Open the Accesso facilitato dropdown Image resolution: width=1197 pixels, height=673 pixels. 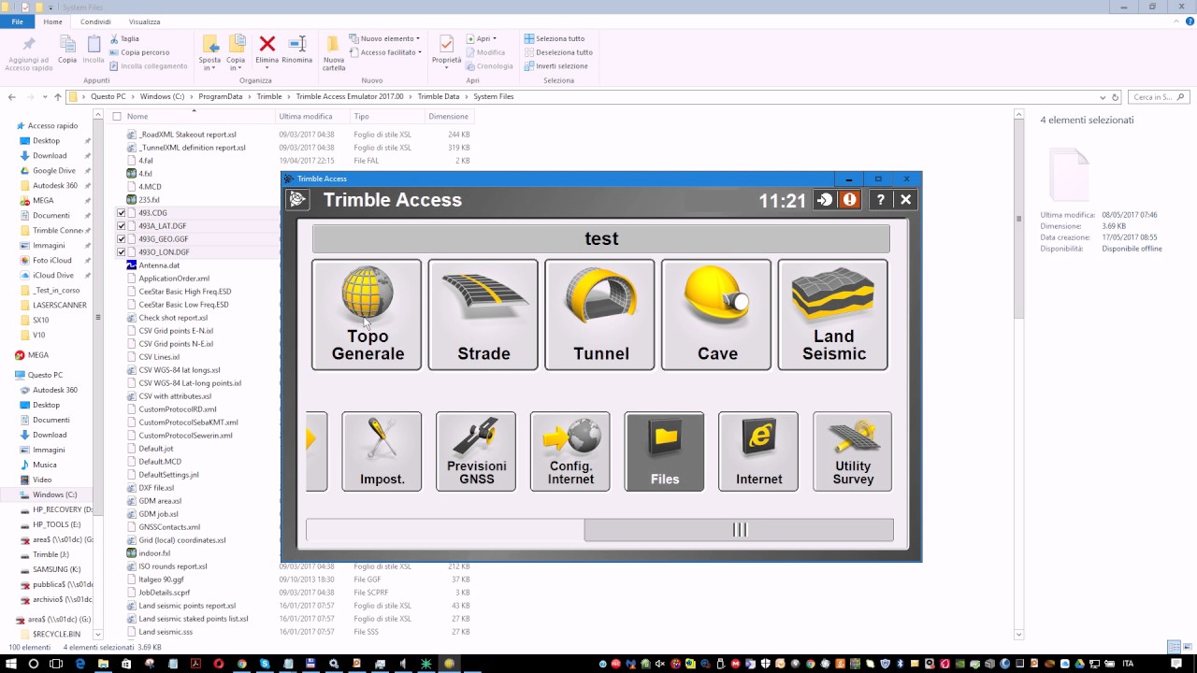(385, 52)
